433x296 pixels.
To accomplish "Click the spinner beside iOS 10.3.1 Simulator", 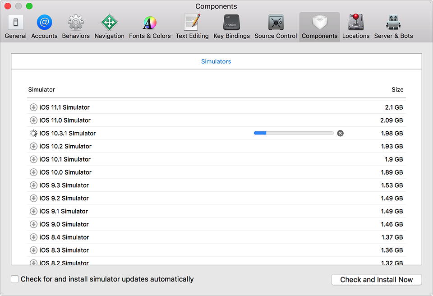I will pyautogui.click(x=33, y=133).
